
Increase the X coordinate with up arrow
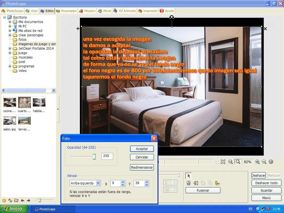[x=123, y=182]
